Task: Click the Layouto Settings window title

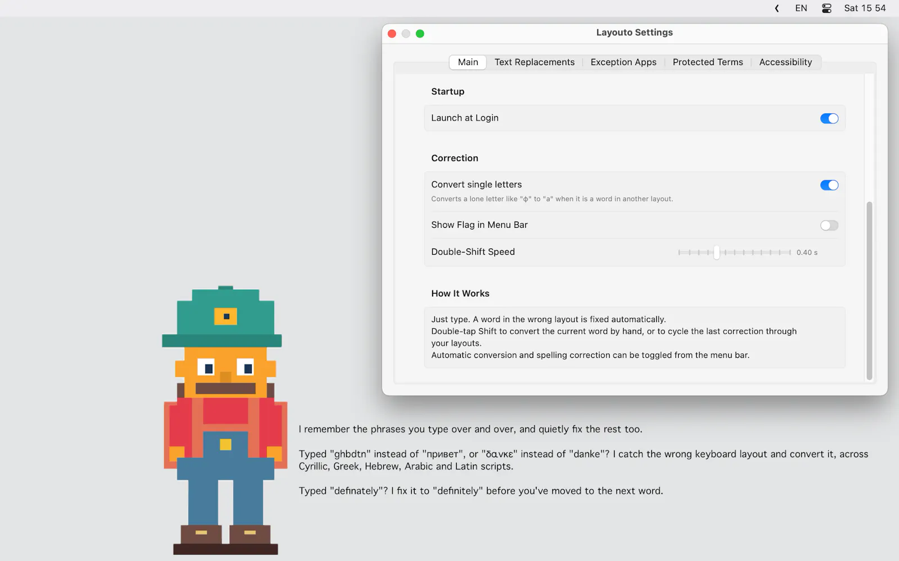Action: [x=634, y=33]
